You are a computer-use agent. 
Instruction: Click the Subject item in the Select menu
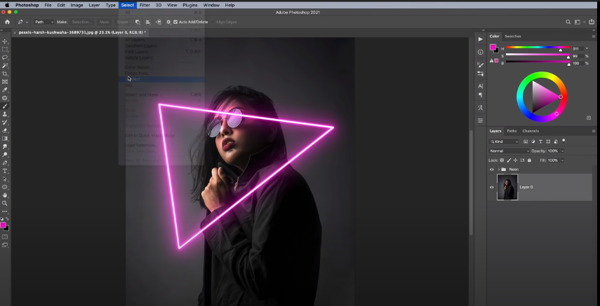pyautogui.click(x=133, y=79)
